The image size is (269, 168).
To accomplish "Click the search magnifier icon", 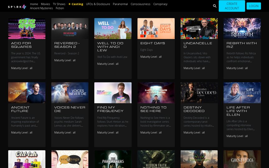I will pos(215,6).
